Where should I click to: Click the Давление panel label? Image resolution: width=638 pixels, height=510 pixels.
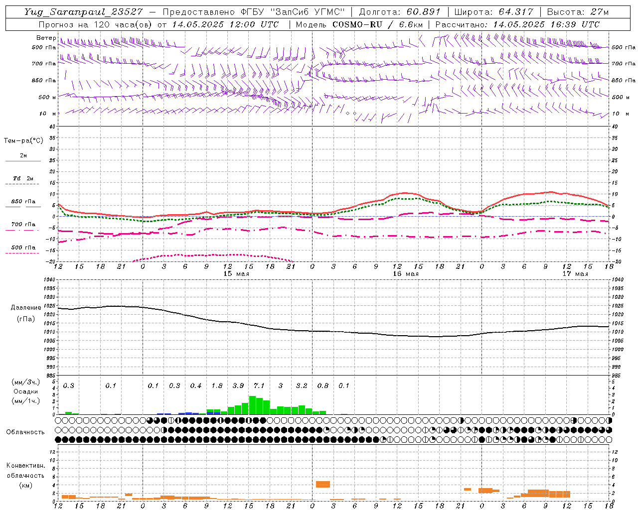coord(26,308)
